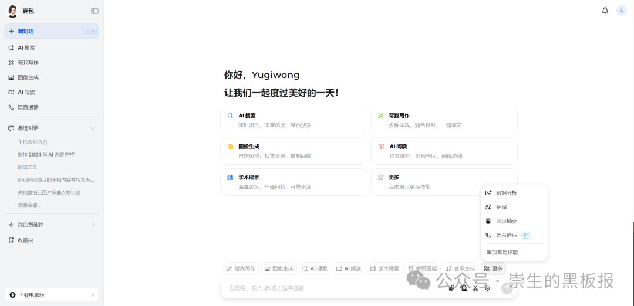Choose 数据分析 from the popup menu
Screen dimensions: 634x306
(514, 193)
